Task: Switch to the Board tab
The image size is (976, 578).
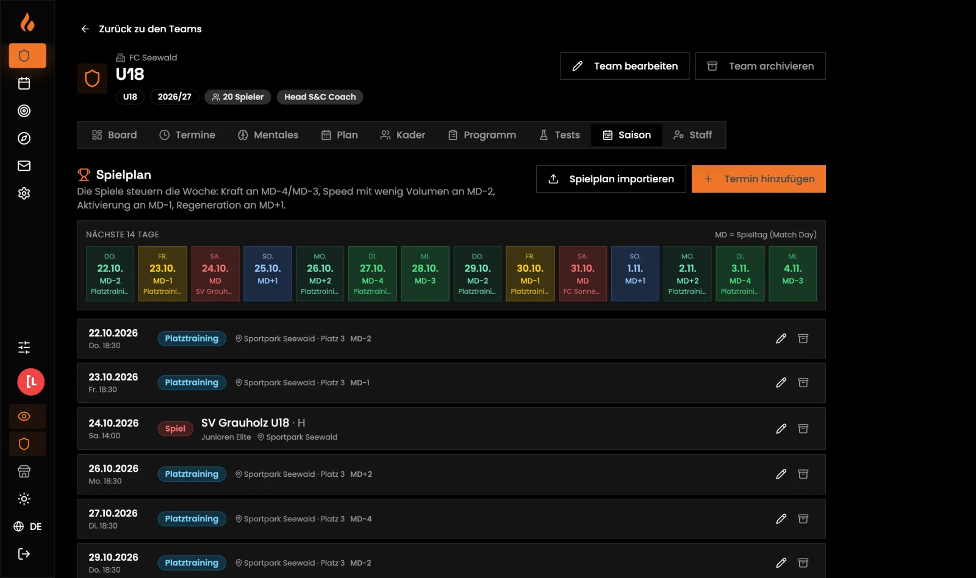Action: click(x=114, y=135)
